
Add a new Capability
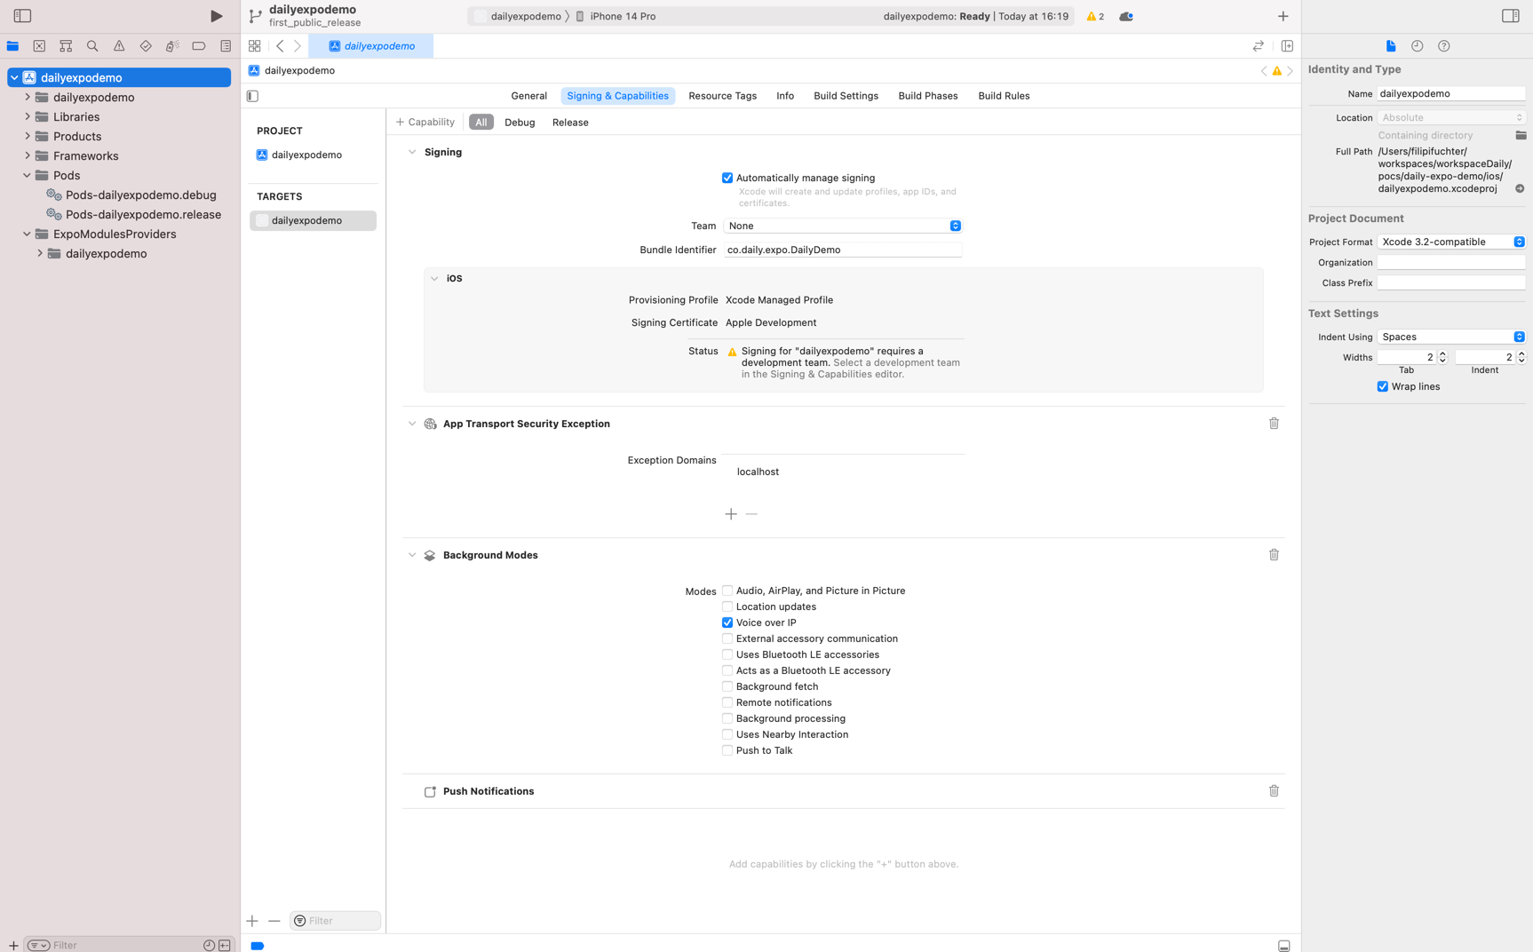point(425,123)
